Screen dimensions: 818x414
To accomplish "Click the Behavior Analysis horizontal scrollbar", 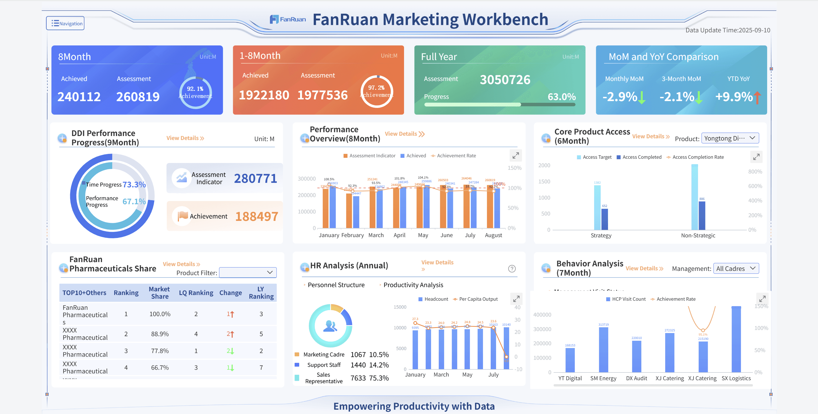I will [x=653, y=385].
